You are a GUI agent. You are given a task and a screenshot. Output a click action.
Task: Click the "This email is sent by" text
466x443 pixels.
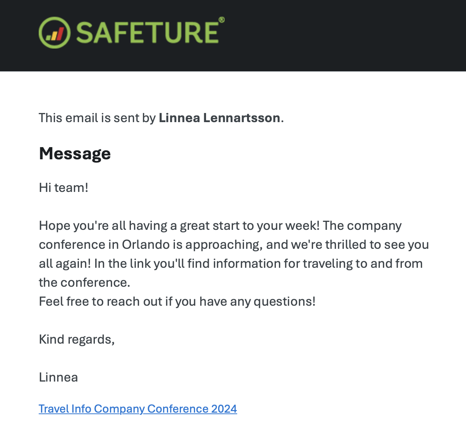click(x=97, y=118)
